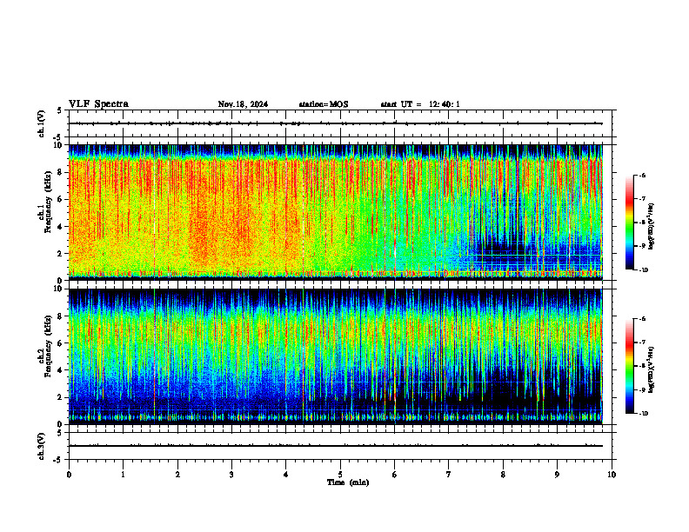Click time axis tick label "7"
The height and width of the screenshot is (532, 689).
(x=449, y=475)
